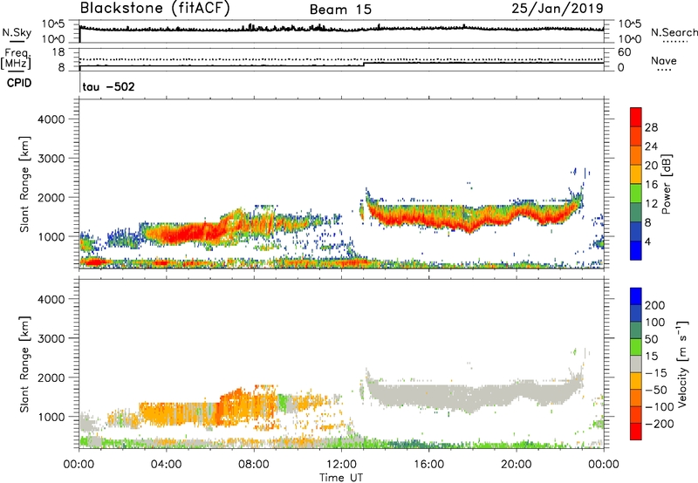Click the "Freq. [MHz]" axis label
698x483 pixels.
point(16,59)
